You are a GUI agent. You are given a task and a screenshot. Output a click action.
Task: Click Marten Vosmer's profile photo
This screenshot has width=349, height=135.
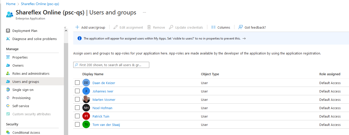[86, 100]
